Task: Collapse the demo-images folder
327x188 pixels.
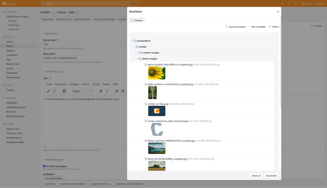Action: coord(137,59)
